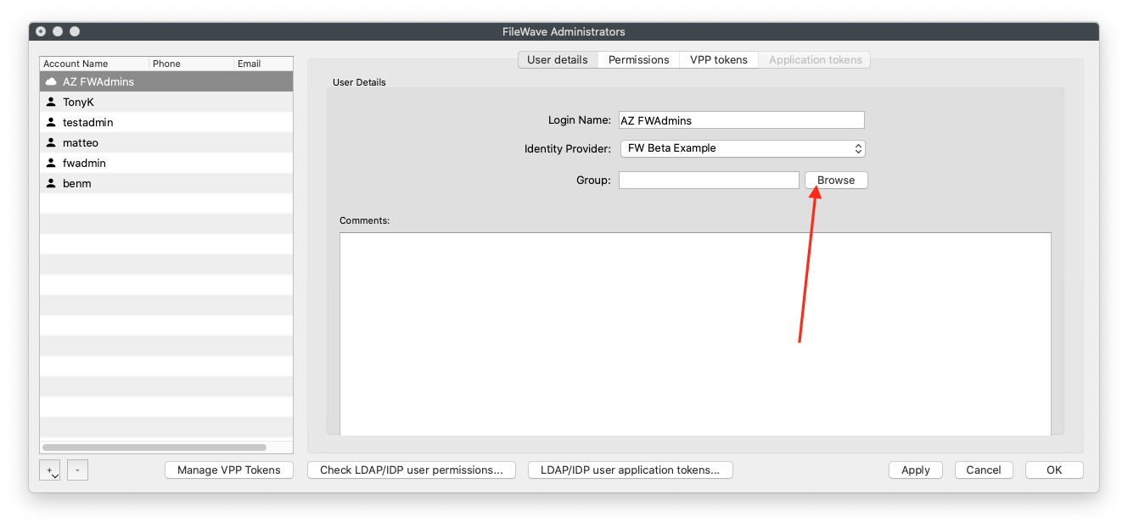This screenshot has width=1128, height=528.
Task: Switch to Permissions tab
Action: click(x=639, y=59)
